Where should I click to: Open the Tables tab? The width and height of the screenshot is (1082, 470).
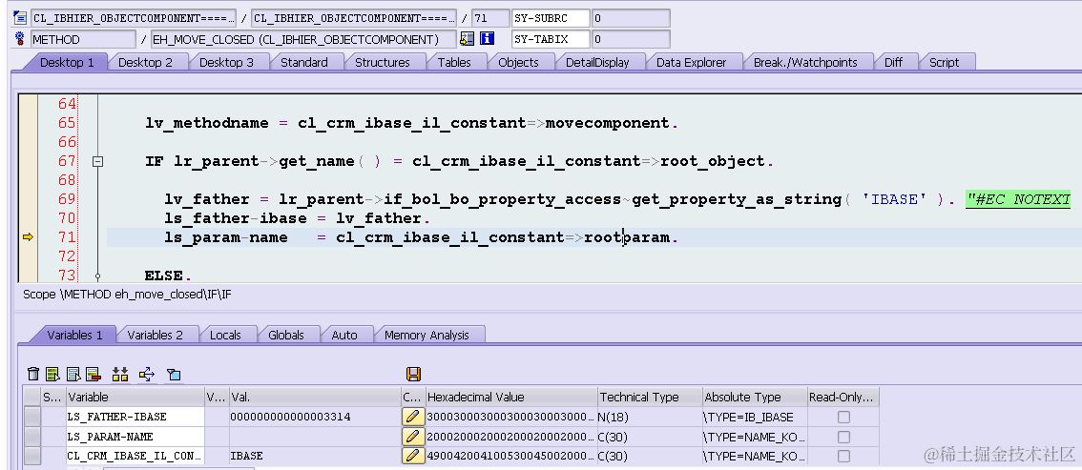454,62
